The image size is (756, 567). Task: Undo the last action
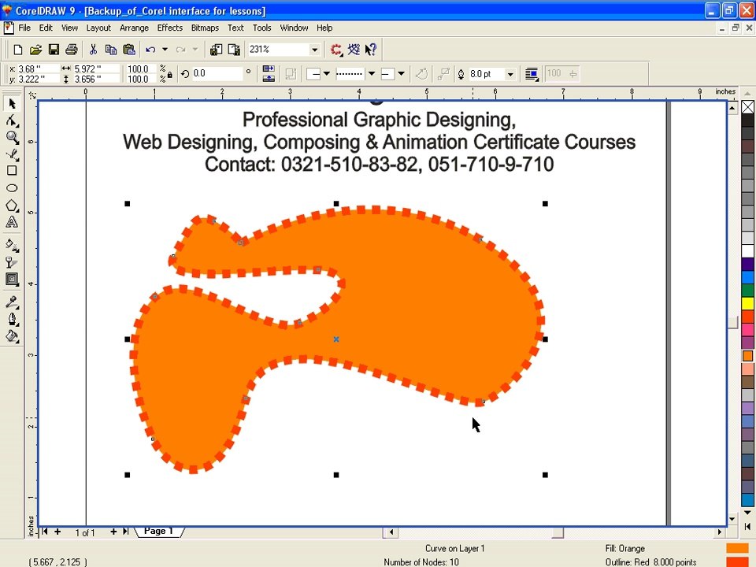[x=150, y=50]
